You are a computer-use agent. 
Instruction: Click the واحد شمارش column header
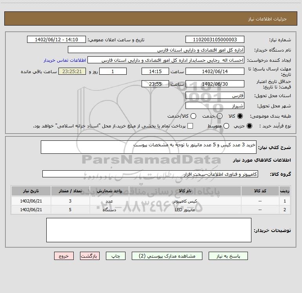[x=109, y=191]
